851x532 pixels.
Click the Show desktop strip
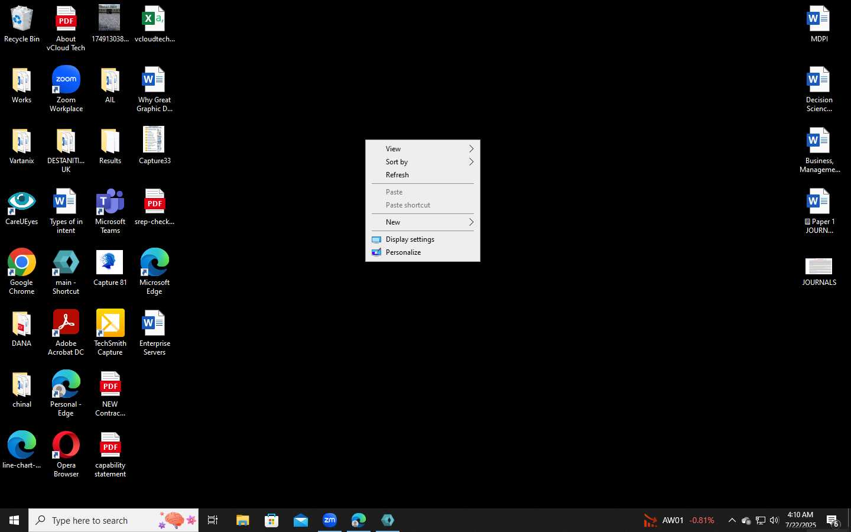[849, 520]
